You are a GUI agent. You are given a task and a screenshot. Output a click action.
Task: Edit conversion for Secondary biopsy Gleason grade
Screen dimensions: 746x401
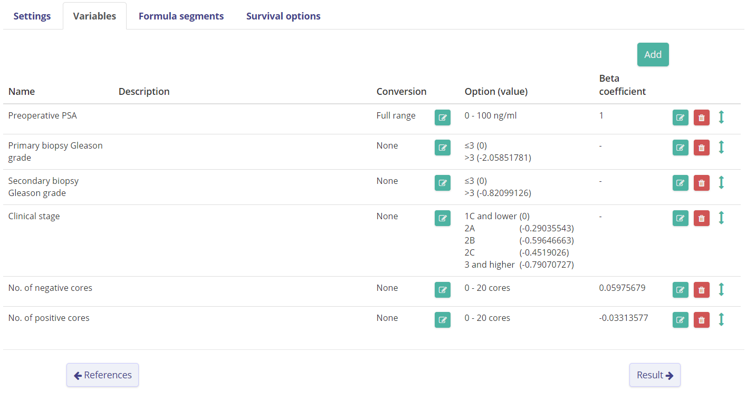coord(442,183)
